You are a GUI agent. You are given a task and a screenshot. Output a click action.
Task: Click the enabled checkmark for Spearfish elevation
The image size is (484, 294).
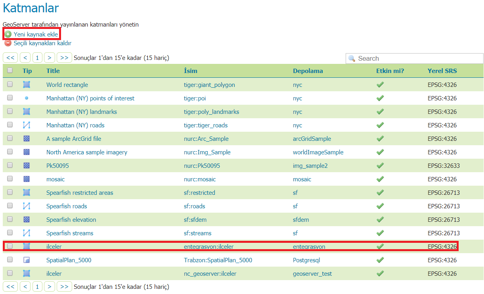(380, 219)
